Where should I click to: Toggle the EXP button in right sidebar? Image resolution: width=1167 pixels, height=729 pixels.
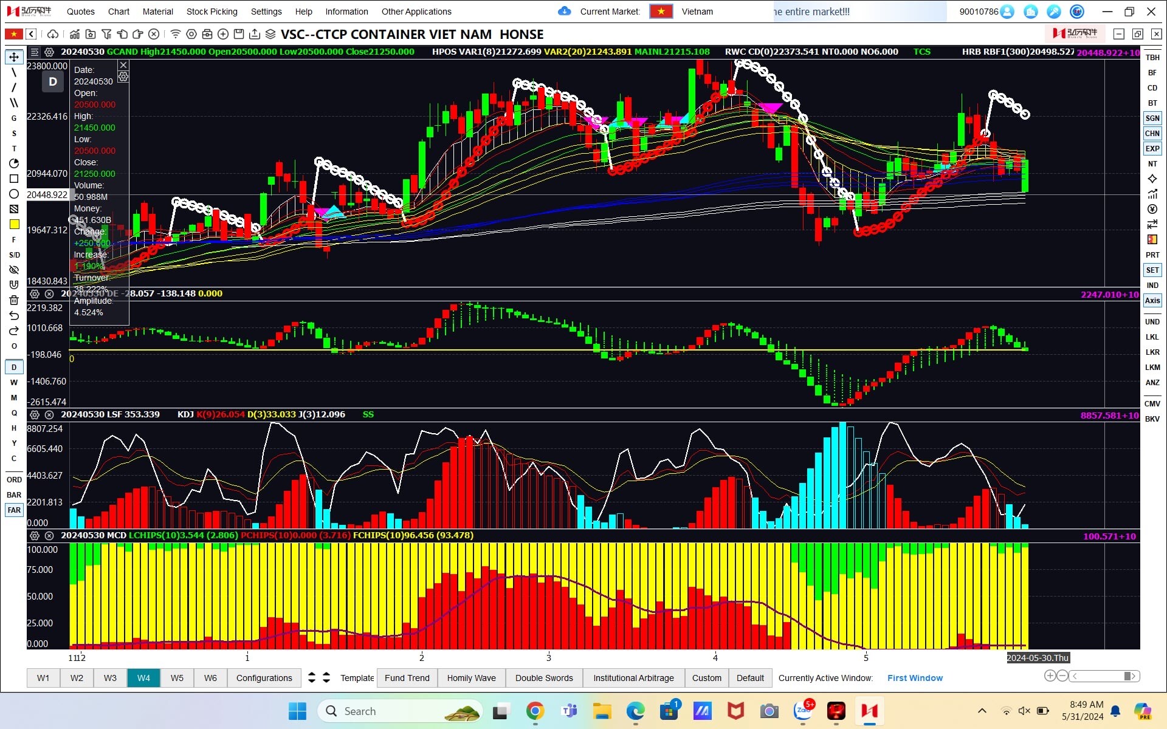pyautogui.click(x=1152, y=149)
